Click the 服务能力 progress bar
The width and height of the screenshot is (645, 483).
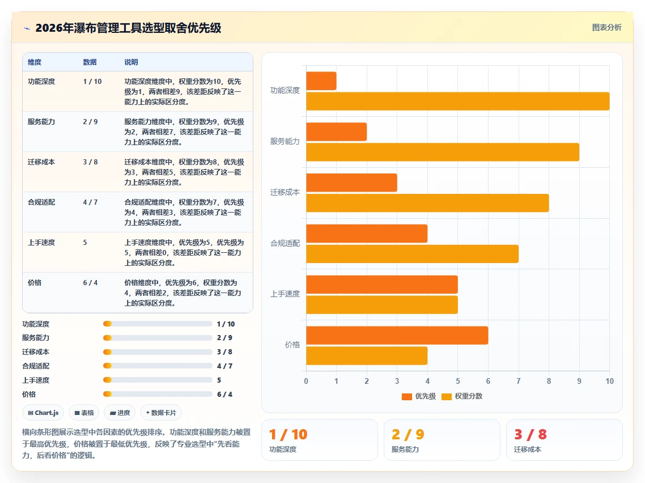pyautogui.click(x=158, y=338)
